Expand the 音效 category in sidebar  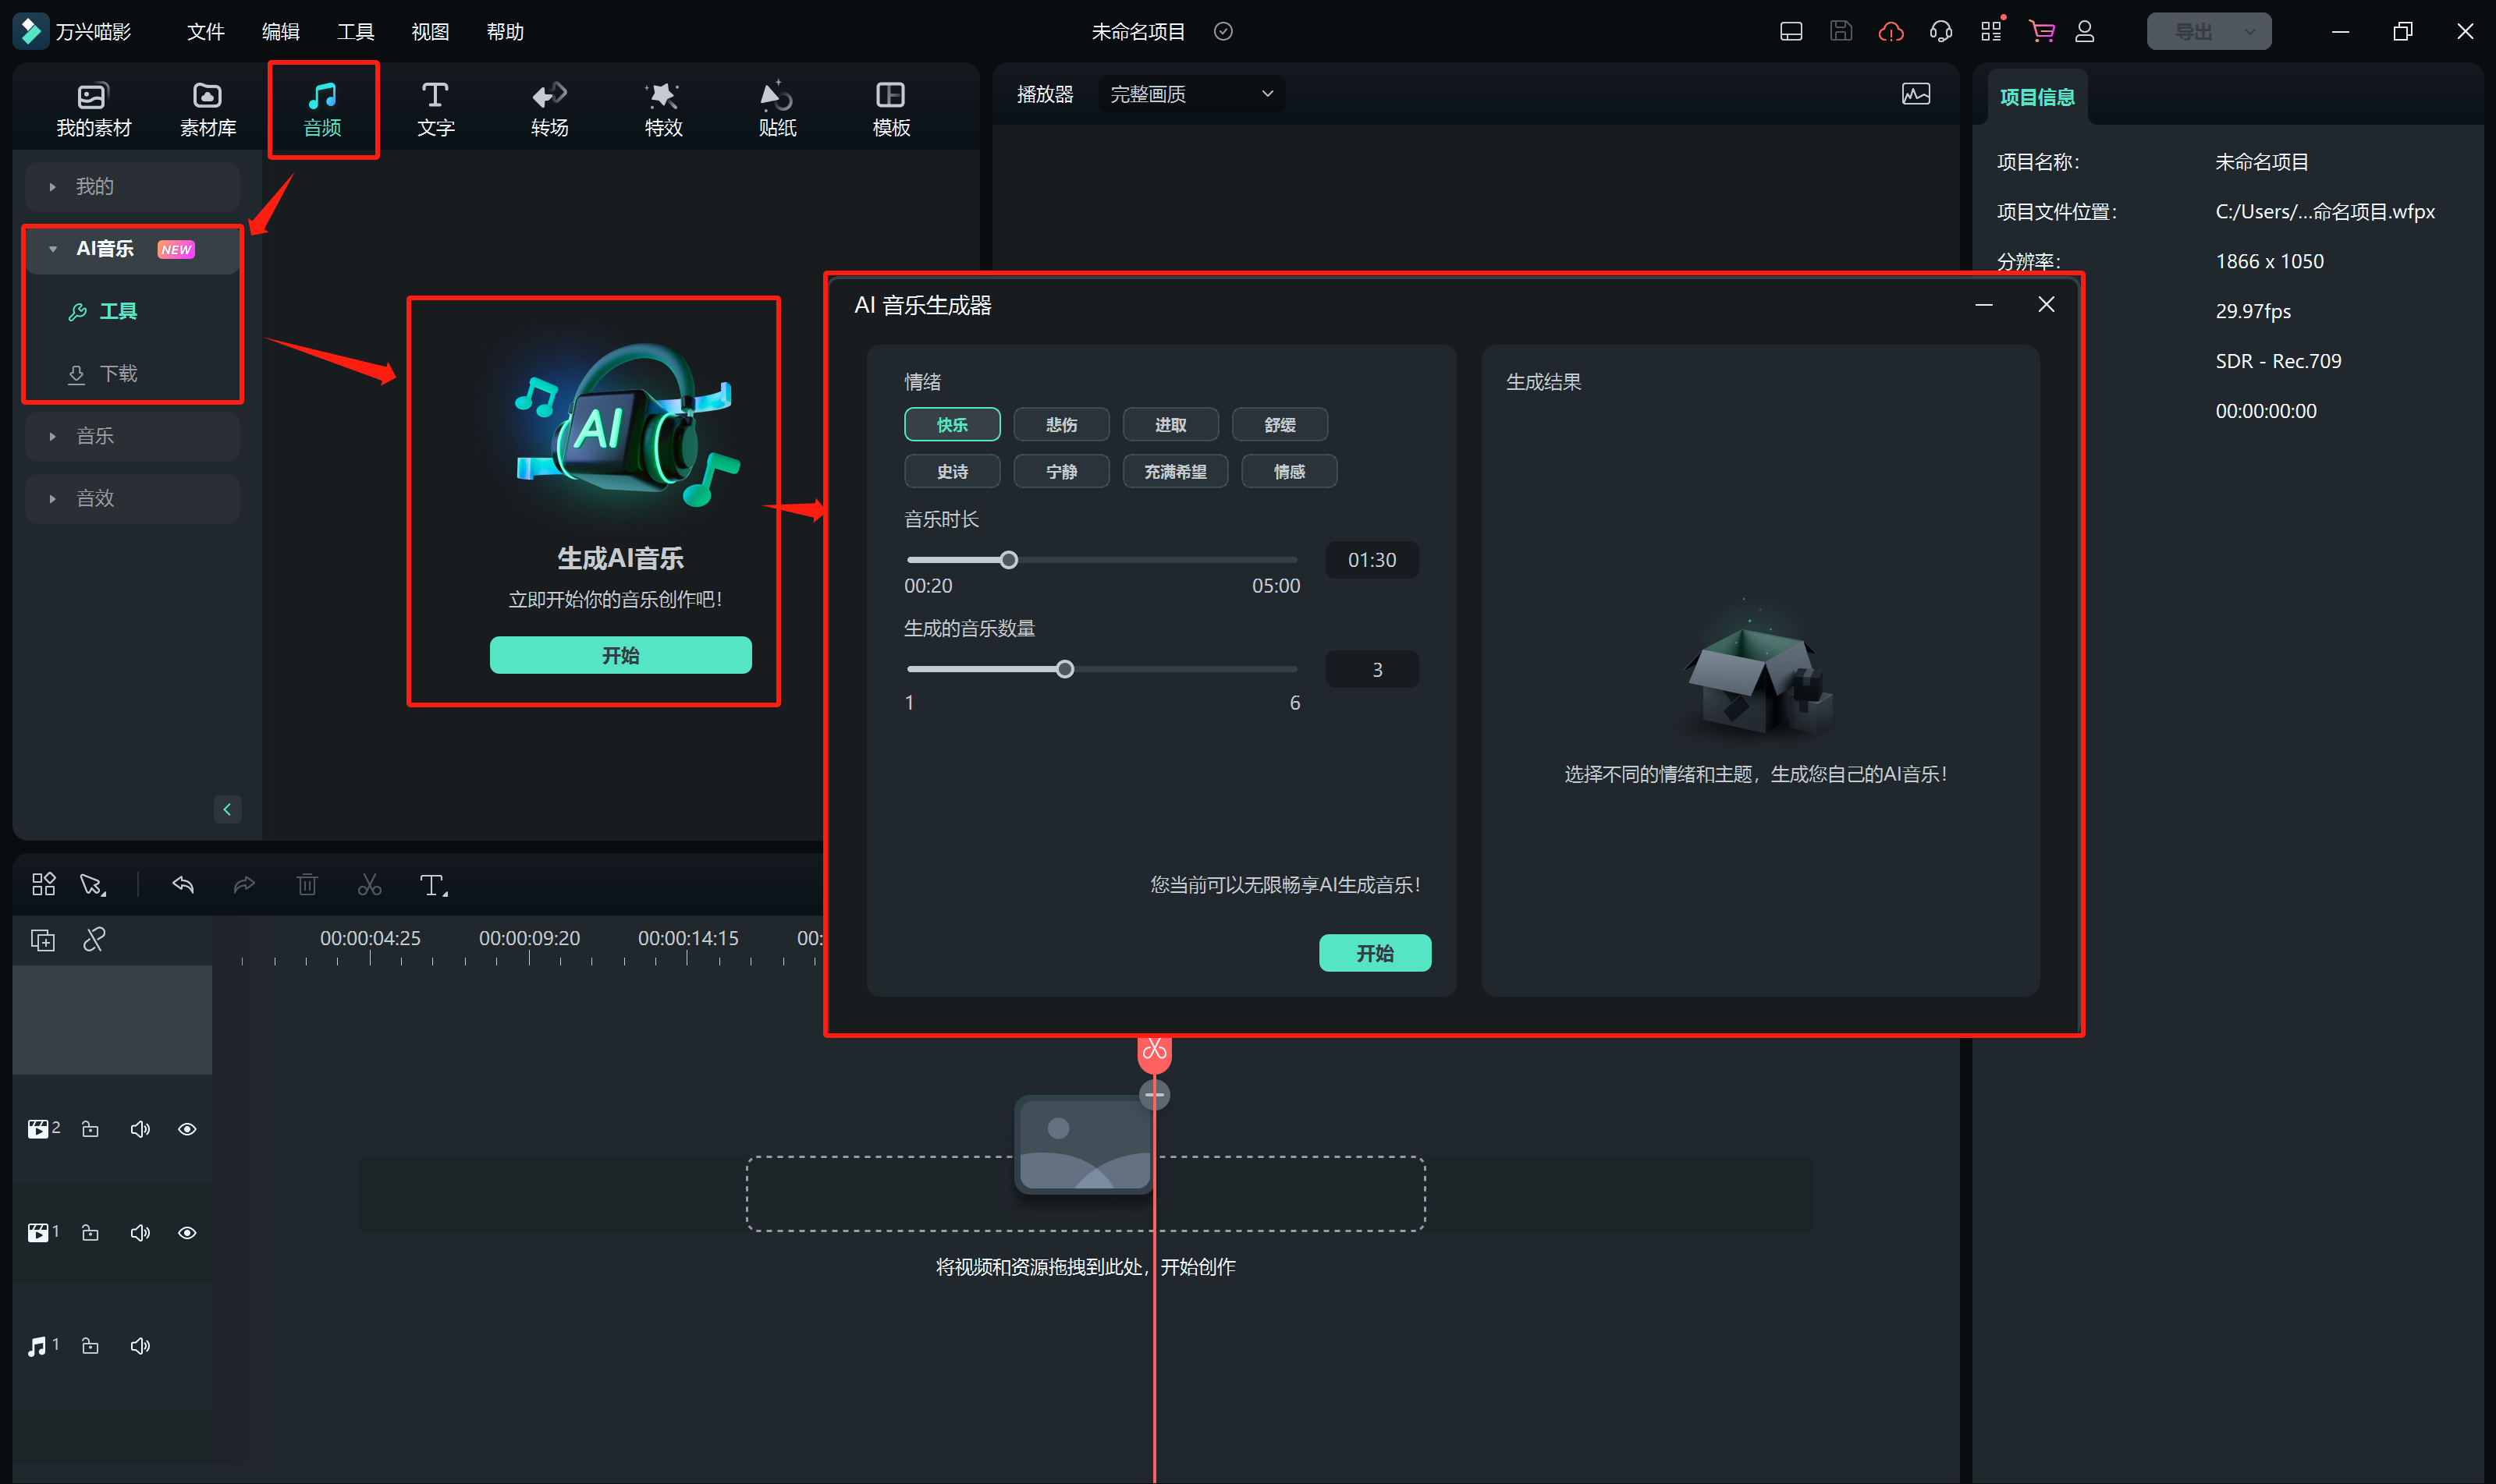tap(95, 498)
